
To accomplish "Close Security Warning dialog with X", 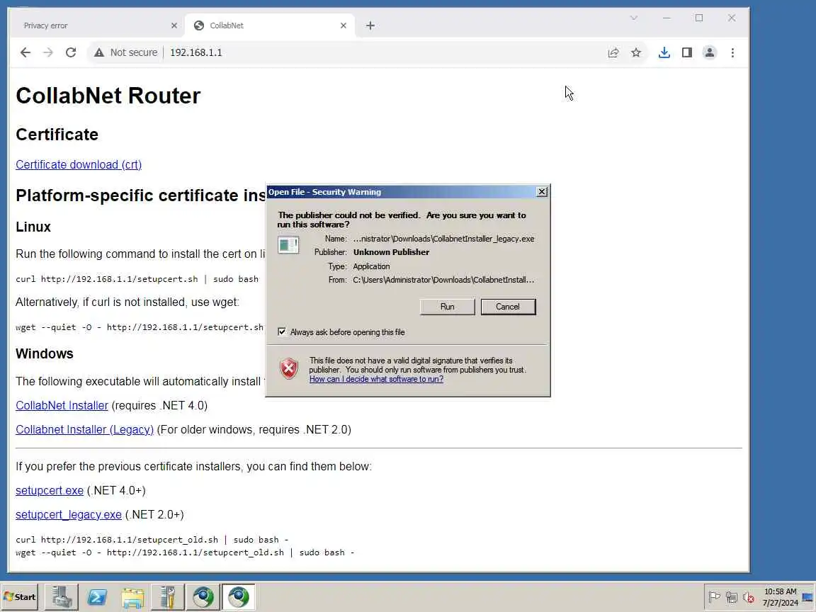I will click(x=542, y=191).
